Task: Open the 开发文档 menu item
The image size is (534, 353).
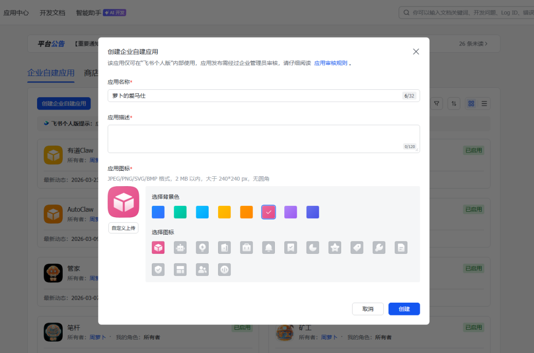Action: (x=52, y=13)
